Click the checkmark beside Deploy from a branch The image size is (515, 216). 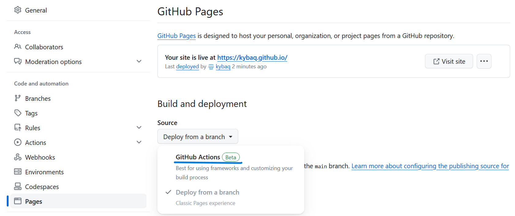[x=168, y=192]
